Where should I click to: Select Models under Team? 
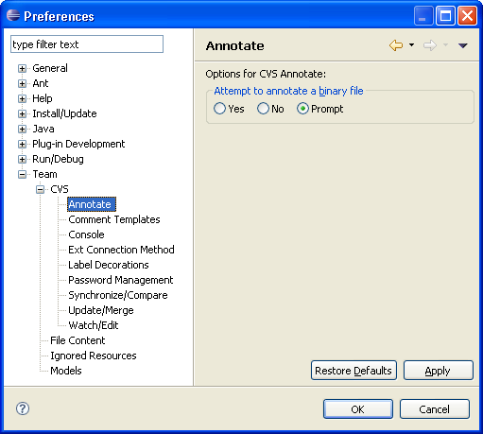[66, 371]
